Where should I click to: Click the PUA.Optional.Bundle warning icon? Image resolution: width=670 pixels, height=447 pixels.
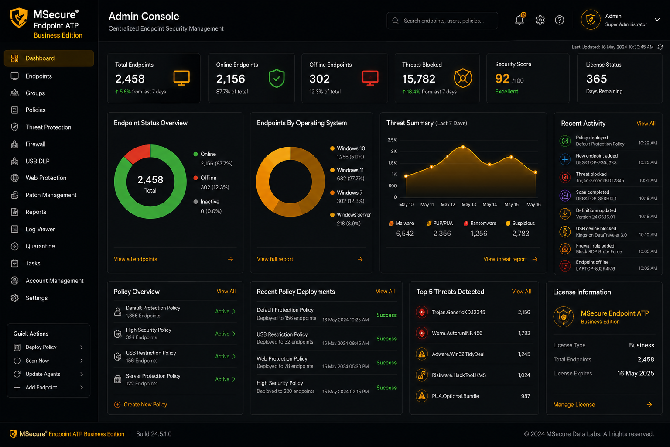click(x=422, y=396)
